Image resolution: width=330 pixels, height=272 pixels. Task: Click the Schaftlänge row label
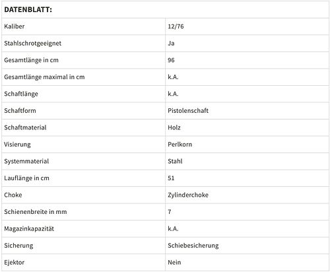[21, 94]
